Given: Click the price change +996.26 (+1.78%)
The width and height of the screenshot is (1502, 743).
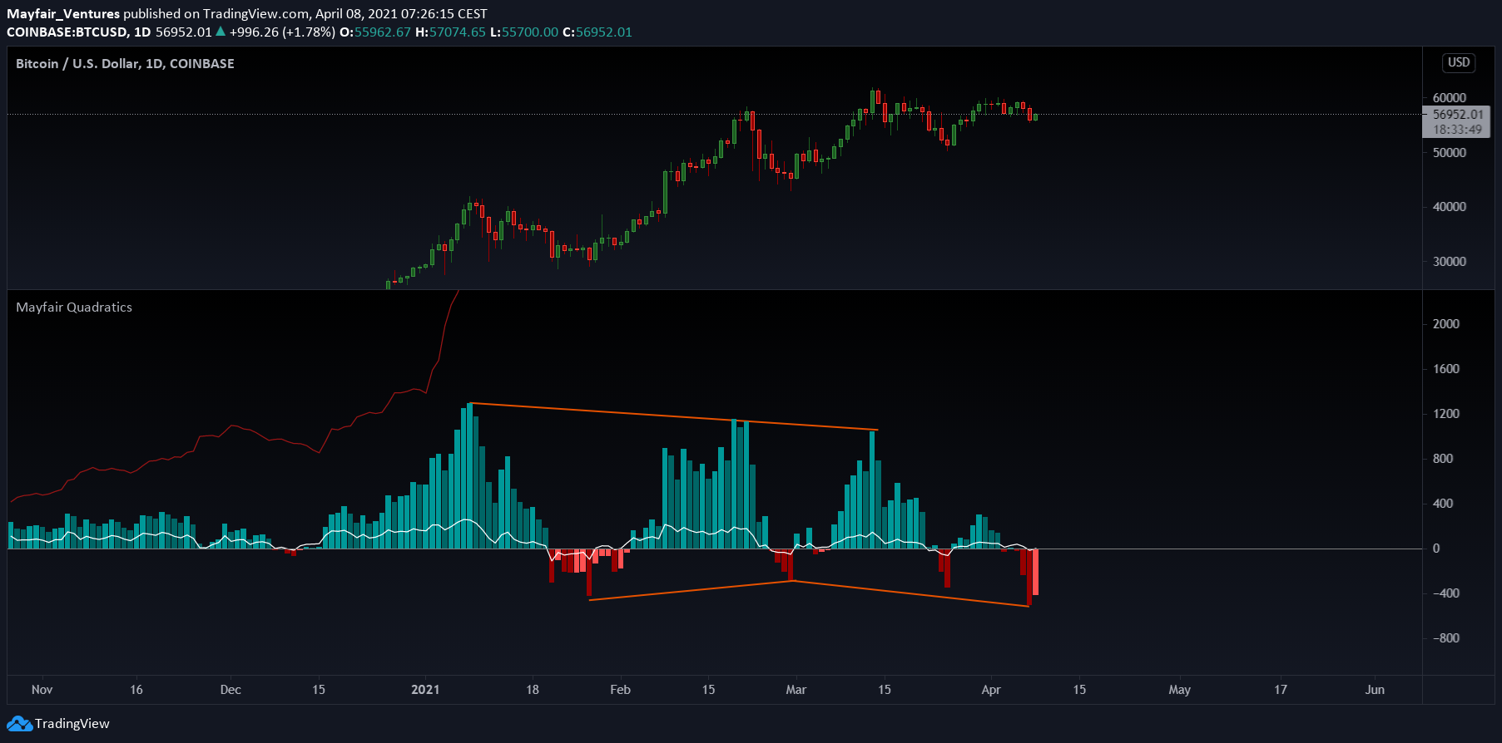Looking at the screenshot, I should [282, 32].
